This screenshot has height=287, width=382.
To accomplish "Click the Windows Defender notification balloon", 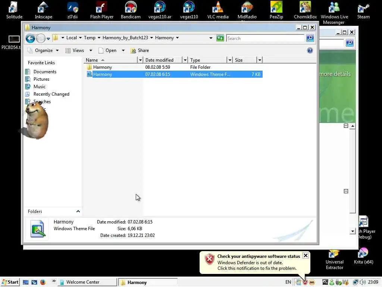I will click(x=254, y=263).
